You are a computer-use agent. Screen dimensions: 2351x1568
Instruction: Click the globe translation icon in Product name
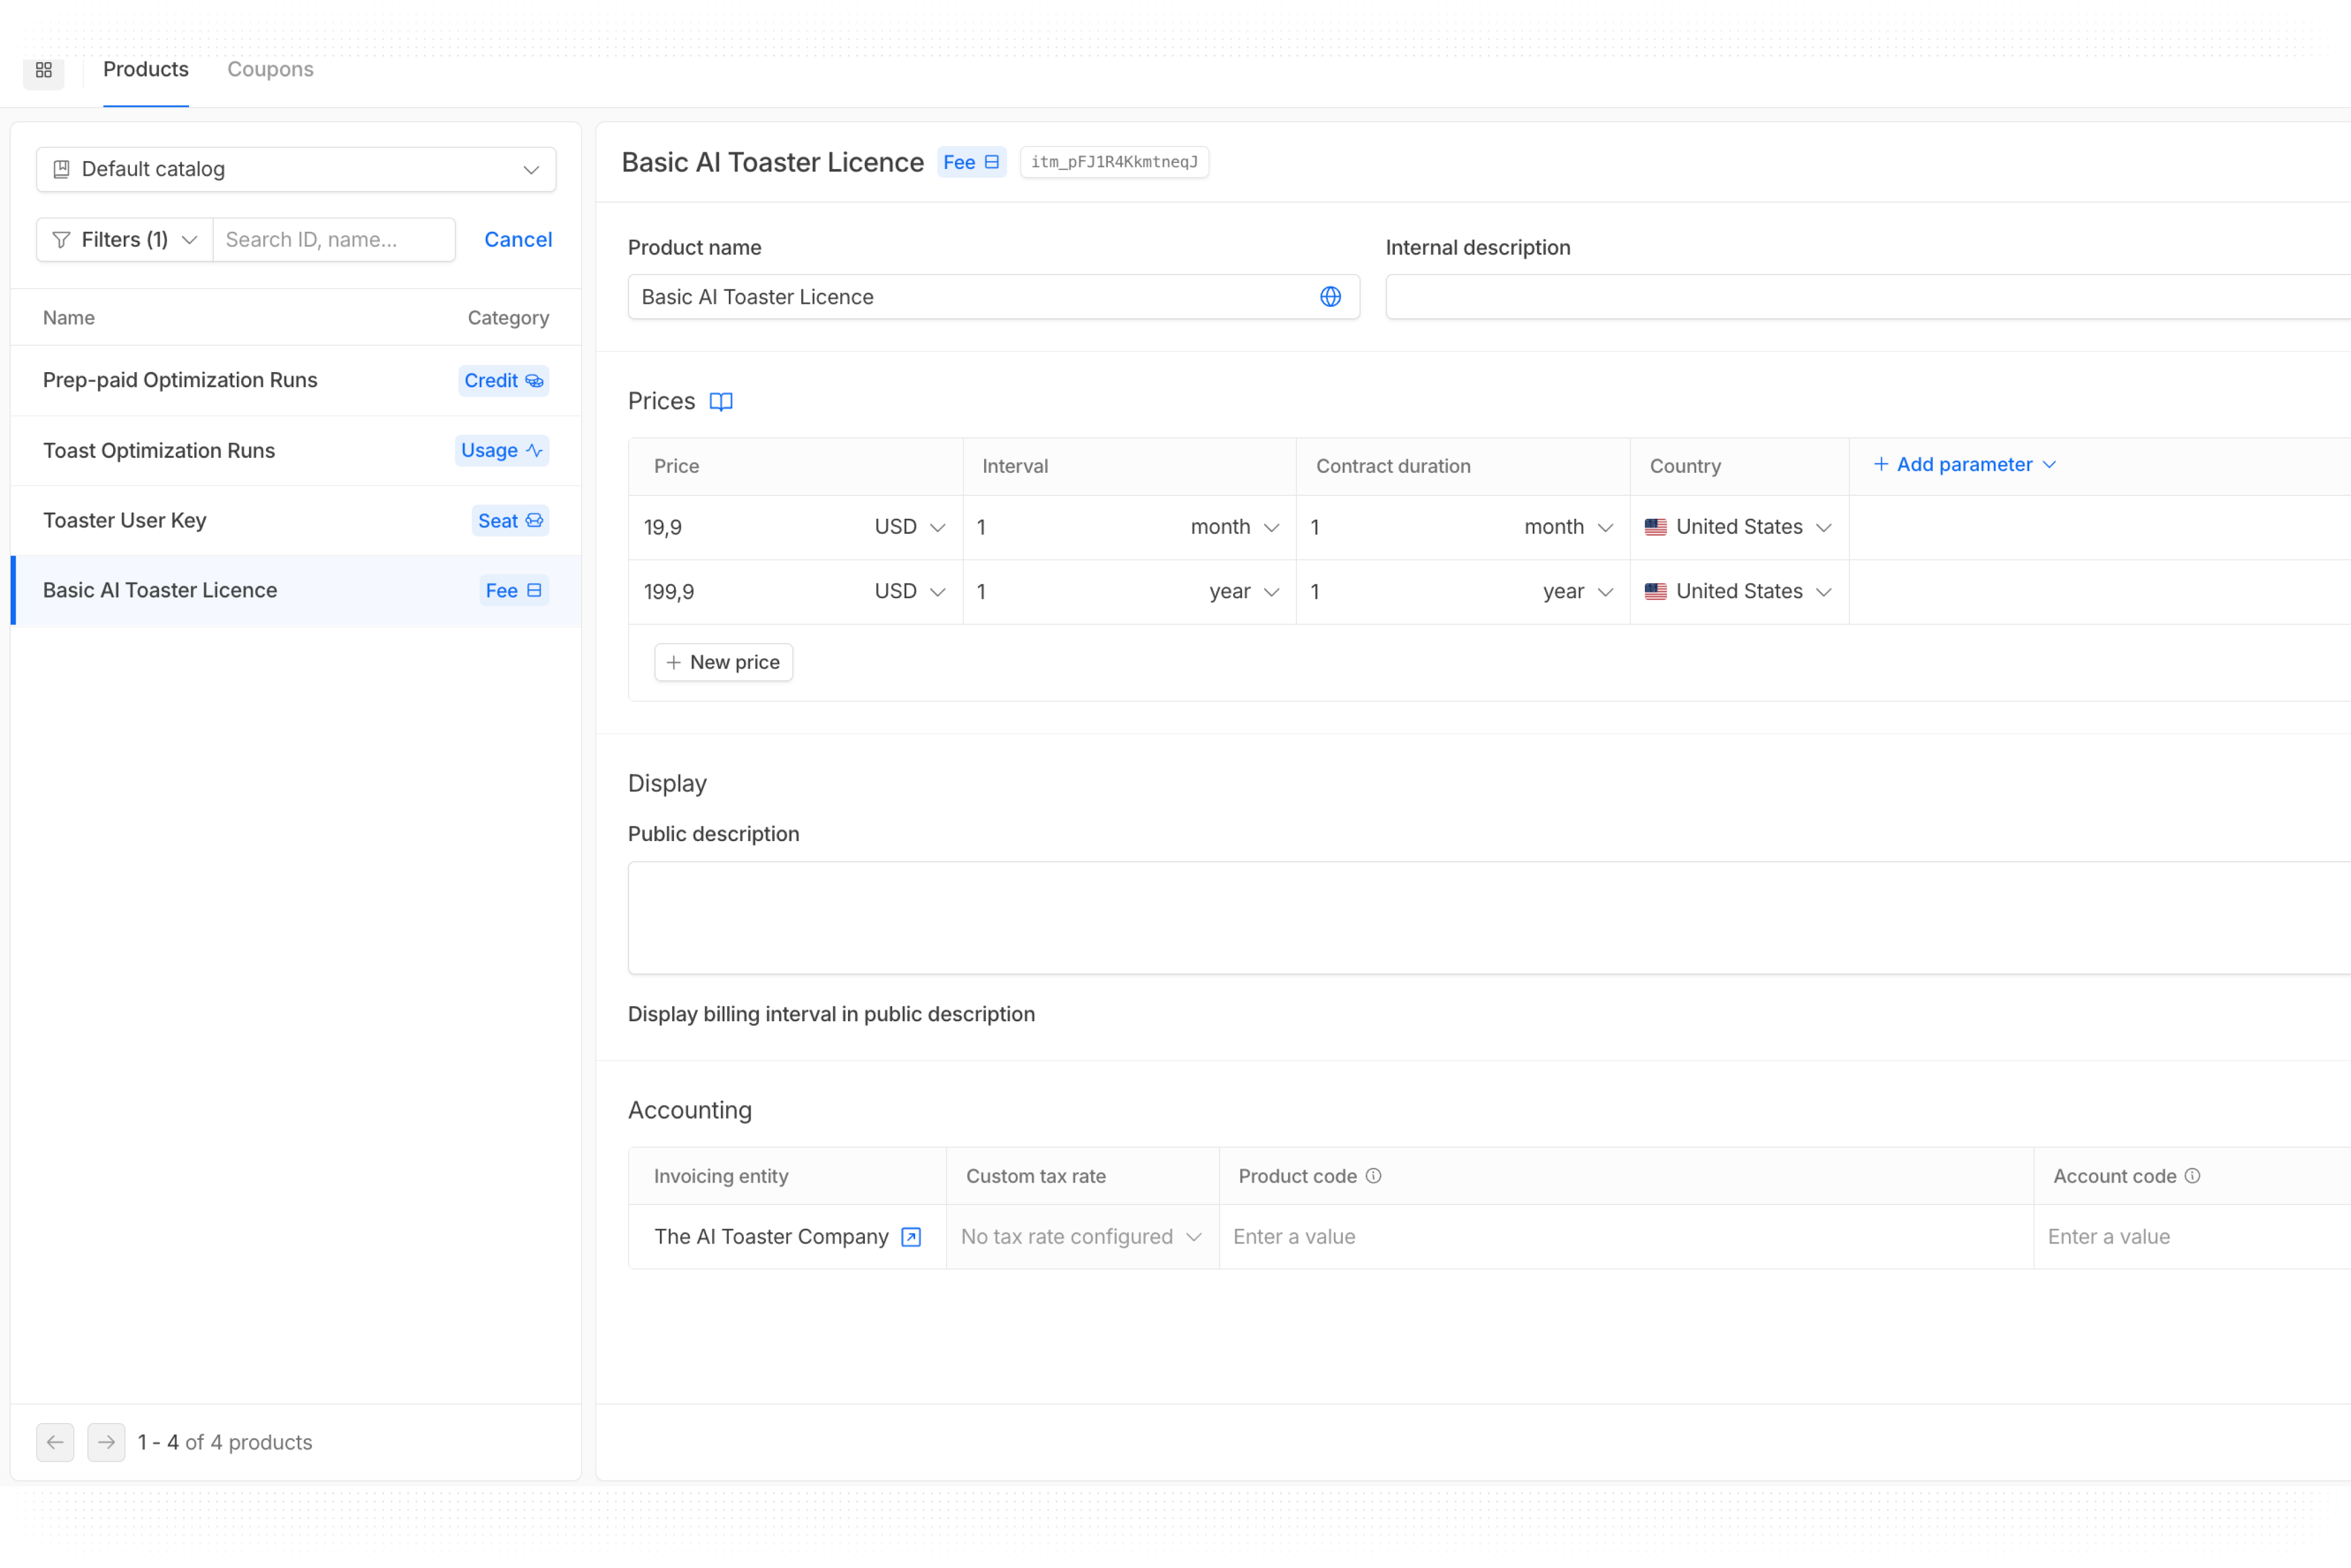(x=1330, y=297)
